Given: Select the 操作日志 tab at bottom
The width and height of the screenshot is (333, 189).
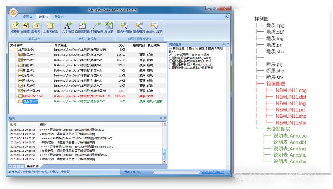Looking at the screenshot, I should [x=33, y=166].
